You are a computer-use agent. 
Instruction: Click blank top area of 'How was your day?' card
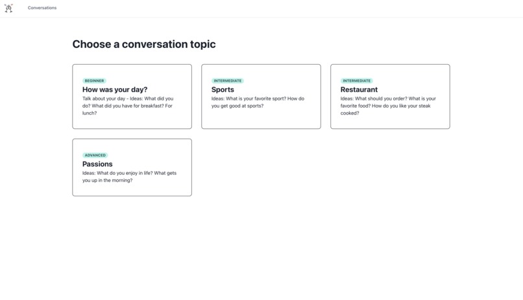[132, 71]
